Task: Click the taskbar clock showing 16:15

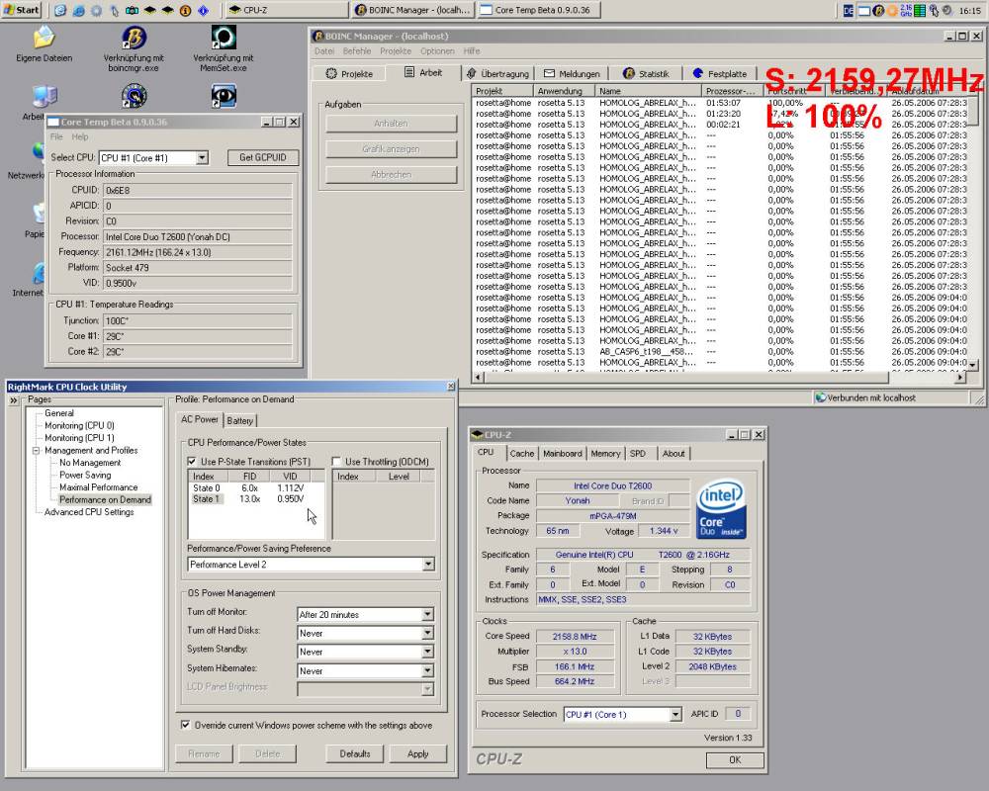Action: pos(969,10)
